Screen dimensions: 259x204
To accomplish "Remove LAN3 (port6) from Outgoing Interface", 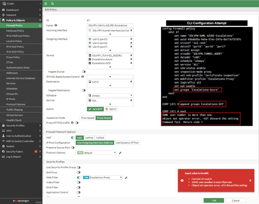I will (131, 43).
